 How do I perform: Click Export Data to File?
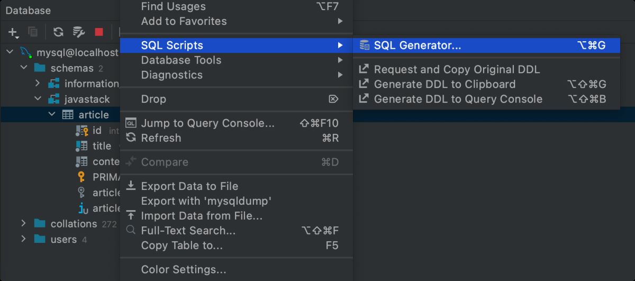[x=189, y=186]
